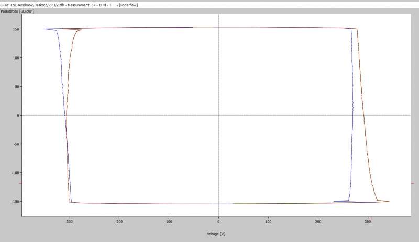Click the upper-left tip of the hysteresis loop

coord(45,29)
